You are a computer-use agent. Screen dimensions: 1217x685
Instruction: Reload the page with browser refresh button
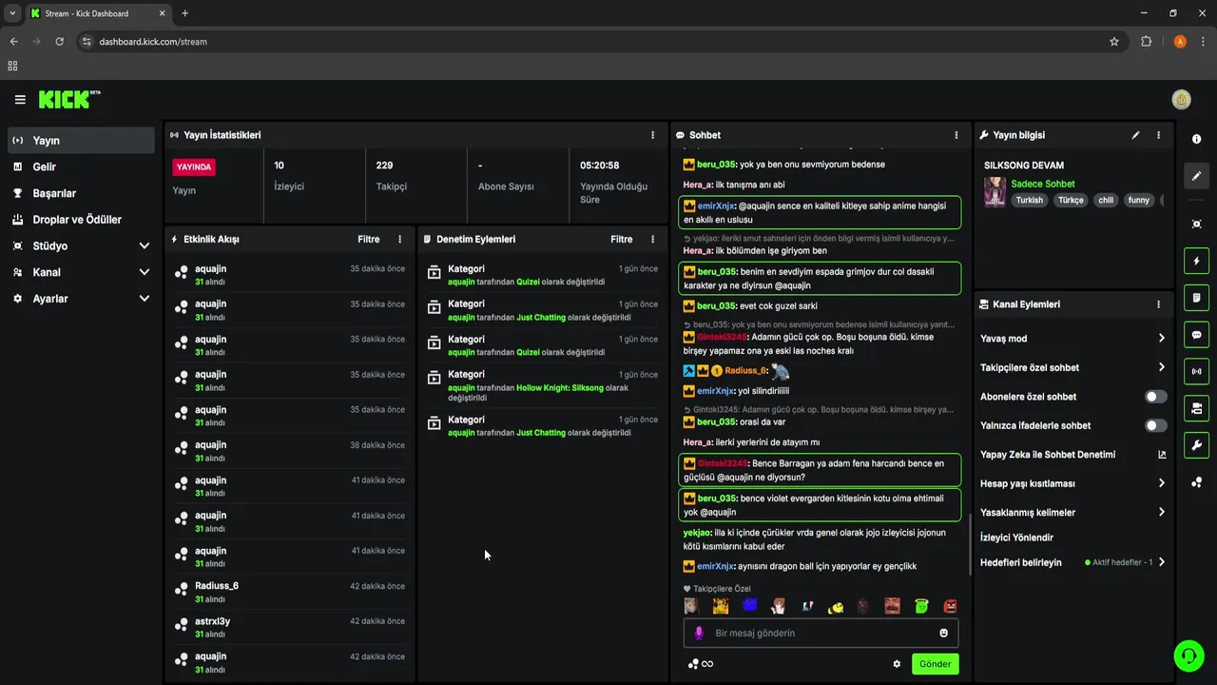pyautogui.click(x=59, y=42)
